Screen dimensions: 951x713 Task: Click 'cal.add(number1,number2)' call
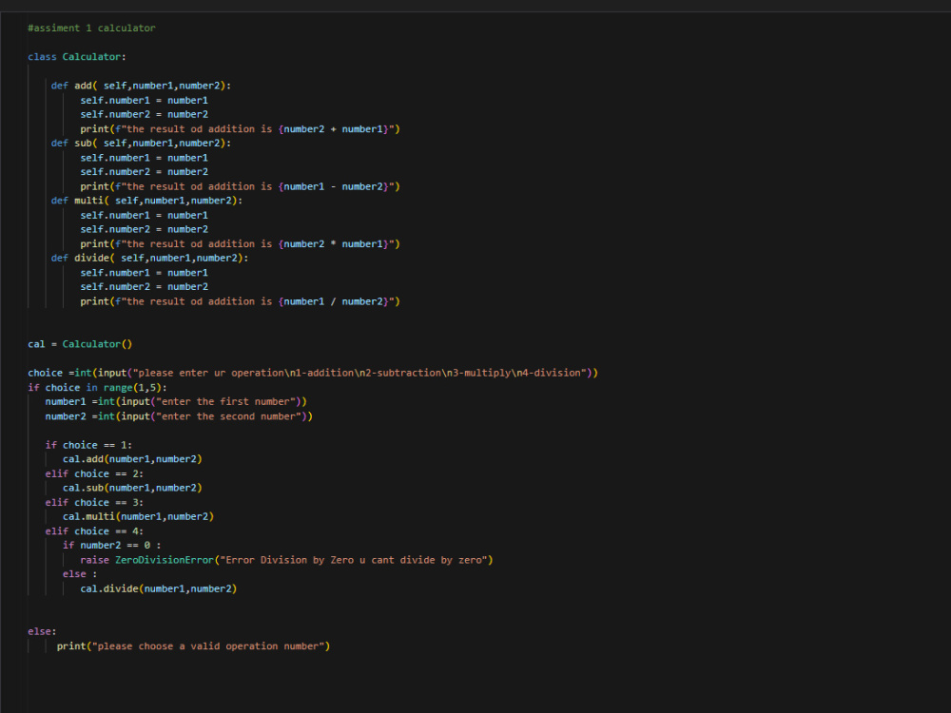click(132, 459)
